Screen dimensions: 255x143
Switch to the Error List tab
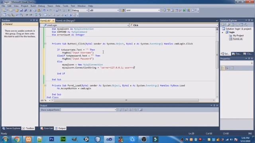point(47,128)
